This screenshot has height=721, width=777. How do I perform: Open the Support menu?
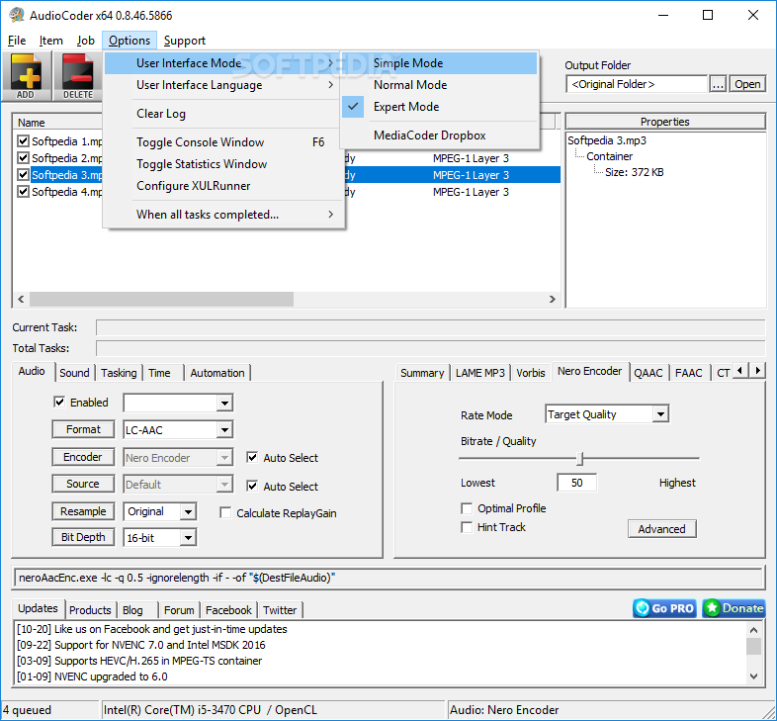pyautogui.click(x=184, y=41)
